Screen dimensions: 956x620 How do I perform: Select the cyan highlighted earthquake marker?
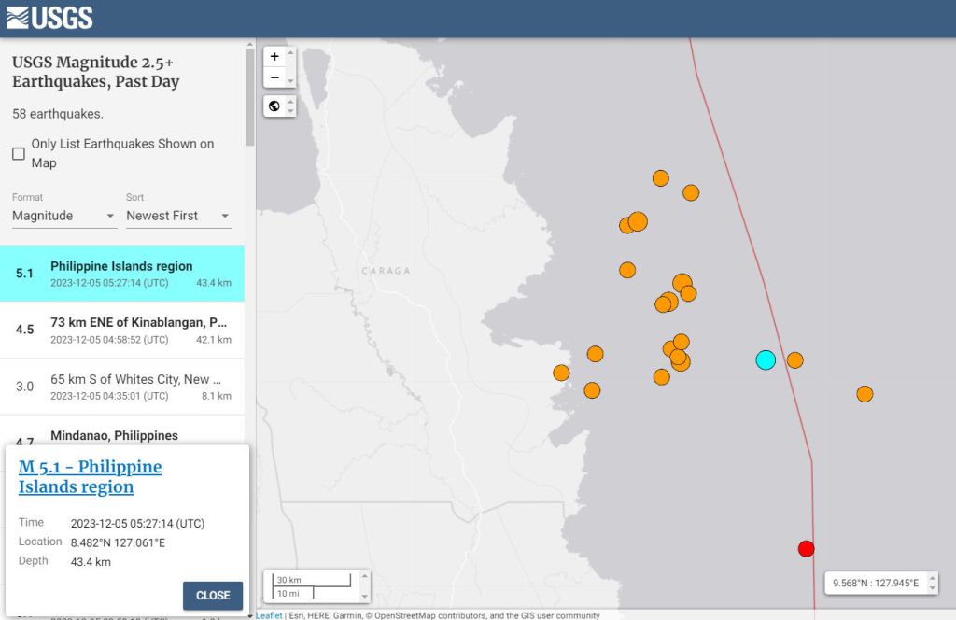tap(766, 359)
